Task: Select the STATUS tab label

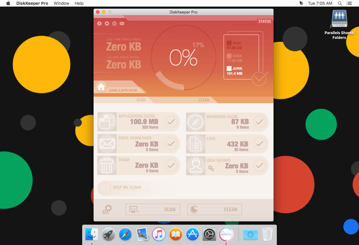Action: 265,21
